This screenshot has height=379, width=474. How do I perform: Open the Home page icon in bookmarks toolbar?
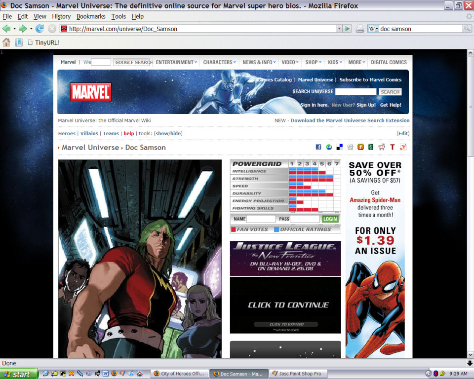(6, 42)
